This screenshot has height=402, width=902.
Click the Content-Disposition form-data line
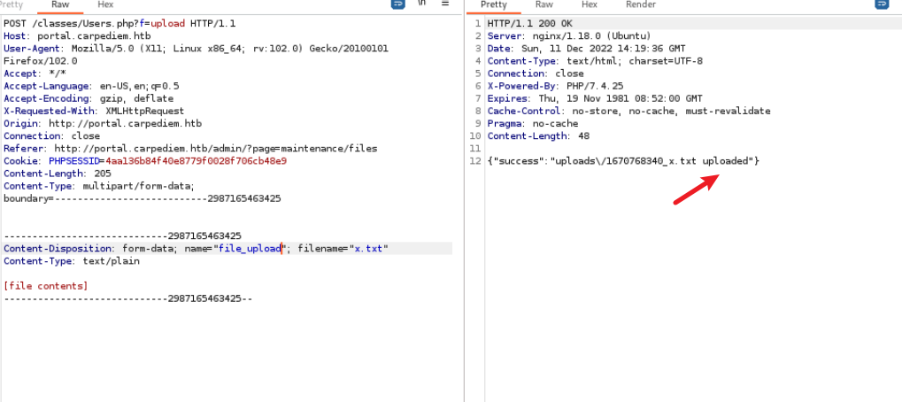[197, 249]
